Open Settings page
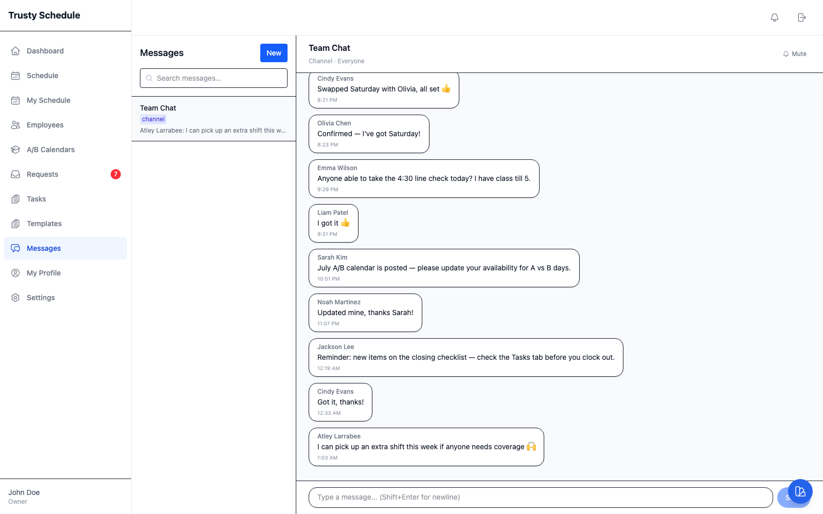 (x=65, y=298)
